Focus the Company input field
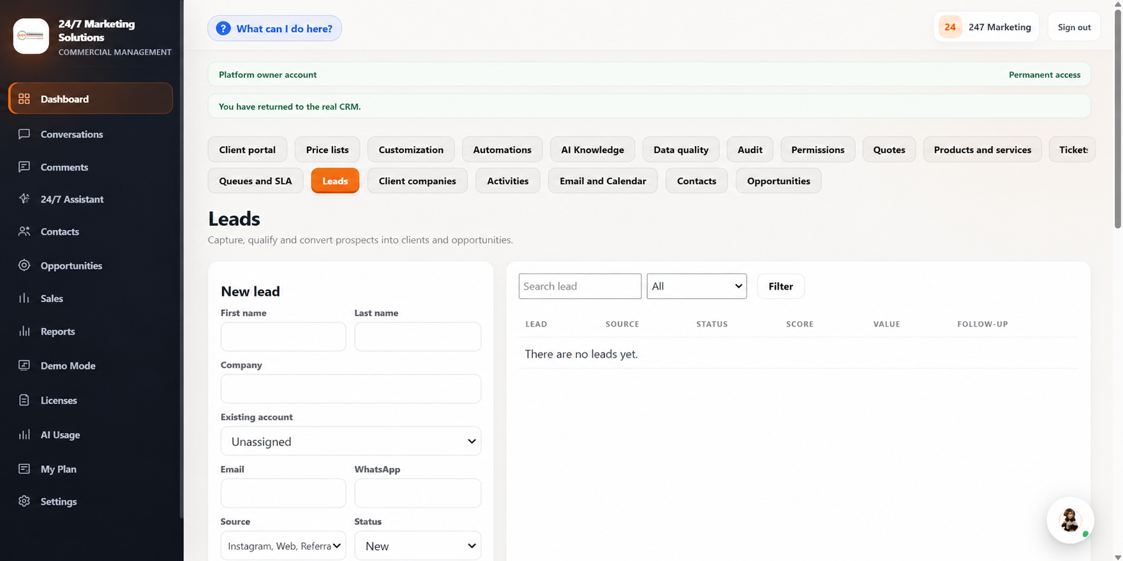Image resolution: width=1123 pixels, height=561 pixels. [351, 388]
